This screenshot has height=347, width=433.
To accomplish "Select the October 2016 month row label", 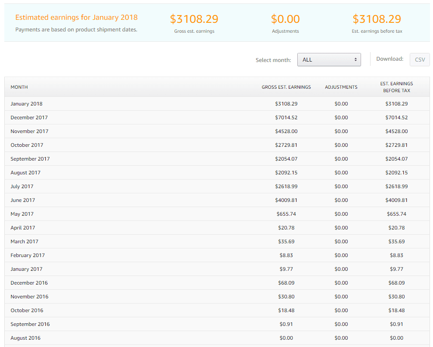I will coord(27,310).
